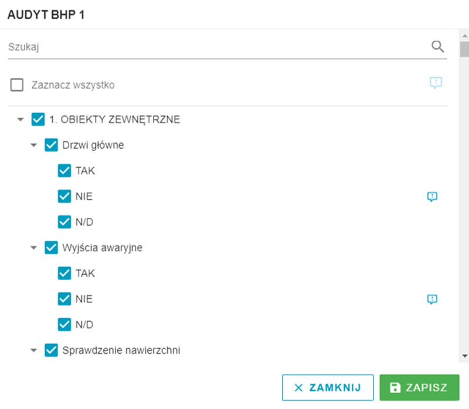Screen dimensions: 469x409
Task: Toggle the Zaznacz wszystko checkbox
Action: (17, 85)
